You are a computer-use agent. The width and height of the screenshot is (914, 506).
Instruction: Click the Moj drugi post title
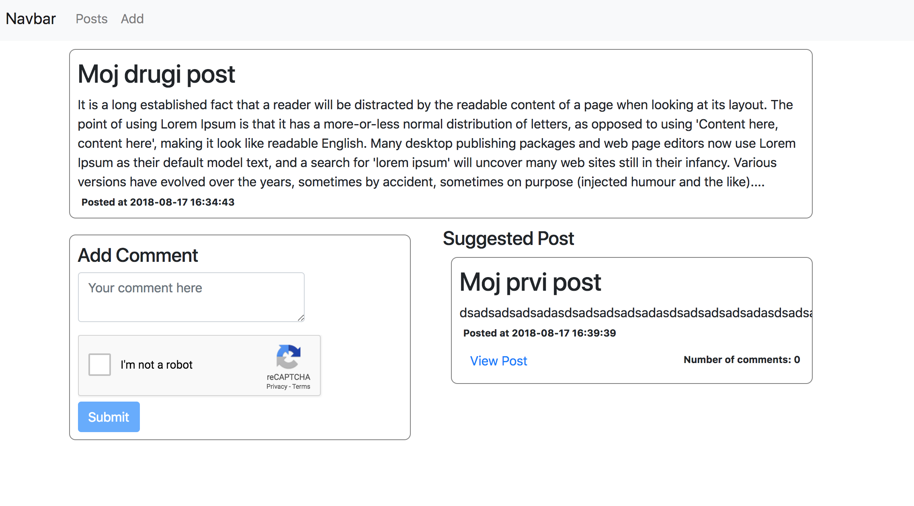(x=156, y=74)
